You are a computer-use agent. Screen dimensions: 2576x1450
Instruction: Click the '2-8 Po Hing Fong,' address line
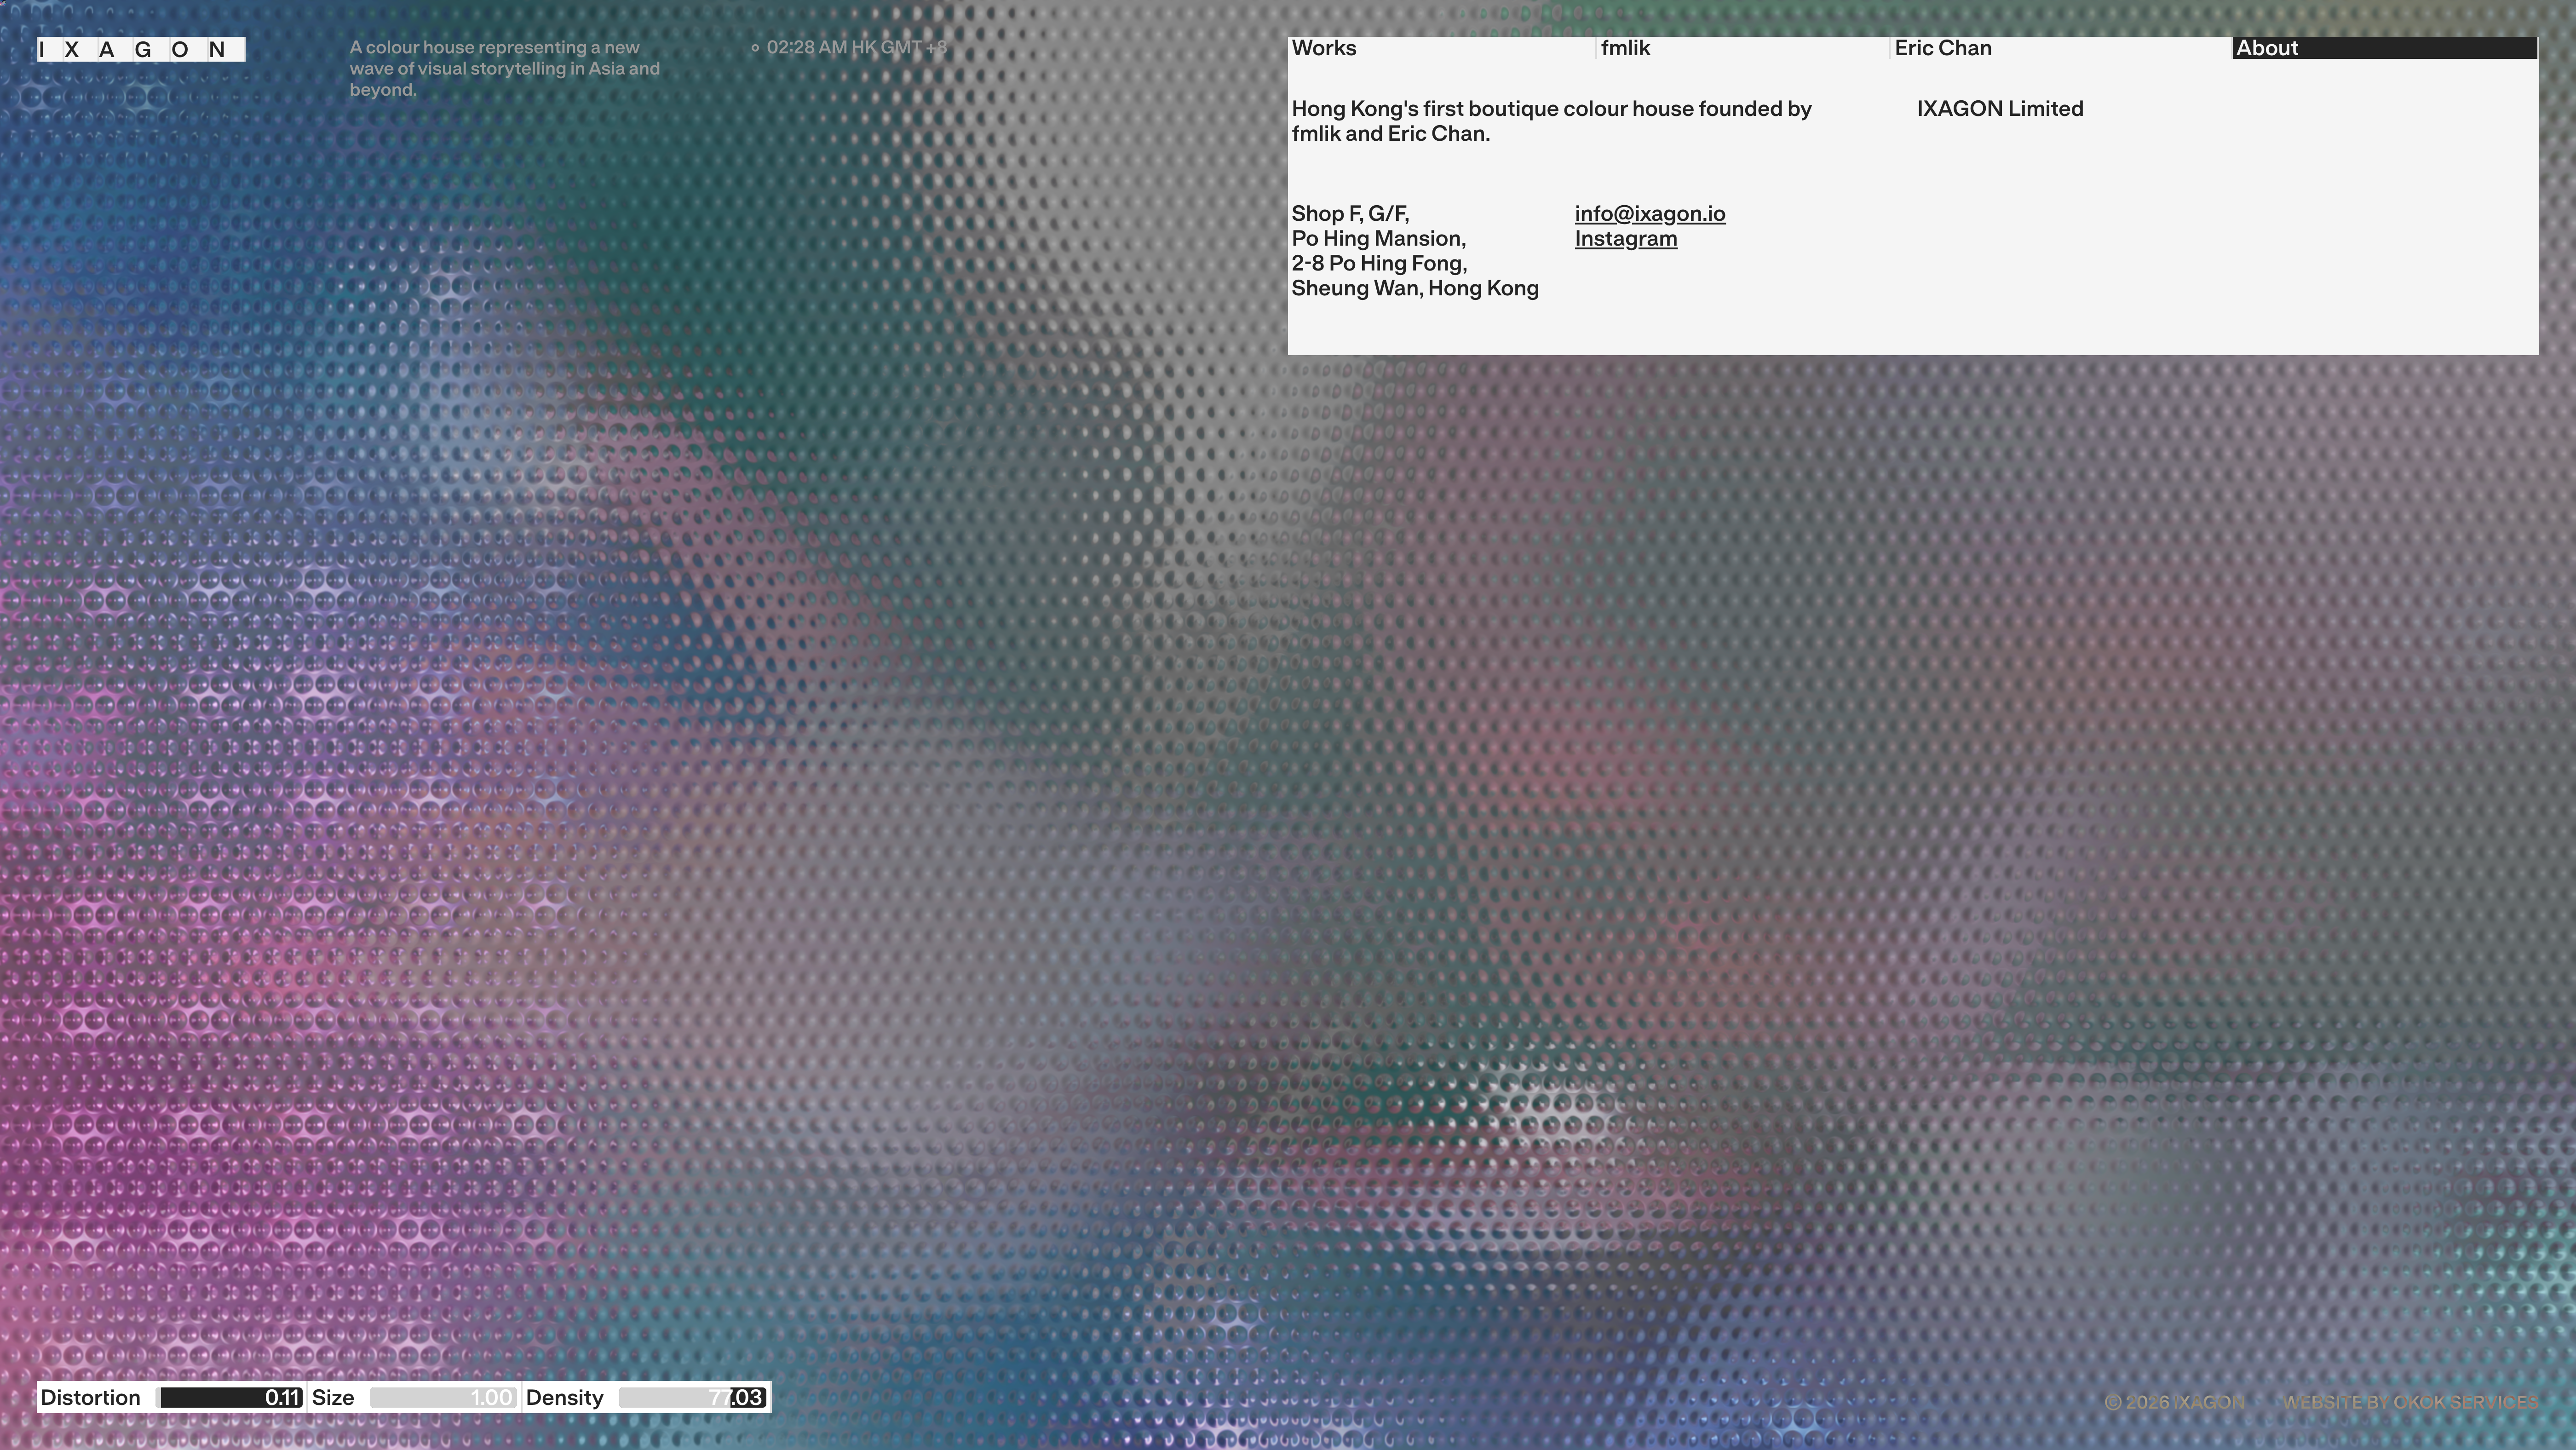point(1379,264)
